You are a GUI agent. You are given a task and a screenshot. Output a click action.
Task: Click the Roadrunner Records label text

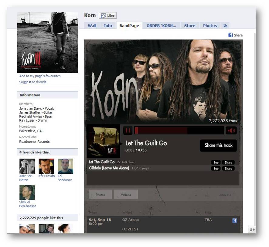pos(34,142)
